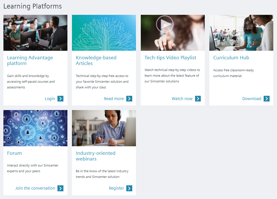Click the play button on video thumbnail
The width and height of the screenshot is (277, 199).
[165, 24]
